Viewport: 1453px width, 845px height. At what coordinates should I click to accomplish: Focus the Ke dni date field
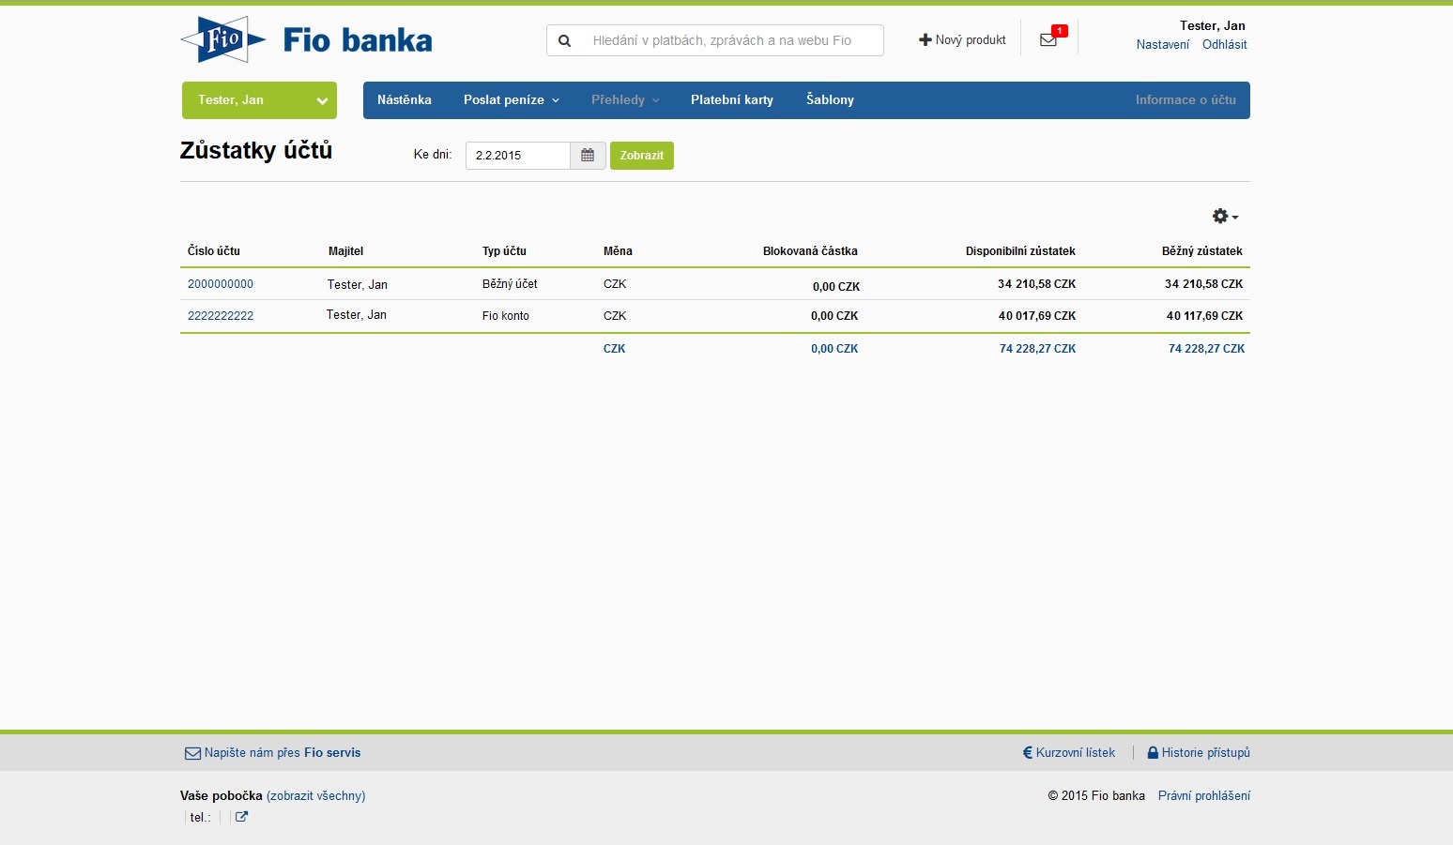click(517, 156)
